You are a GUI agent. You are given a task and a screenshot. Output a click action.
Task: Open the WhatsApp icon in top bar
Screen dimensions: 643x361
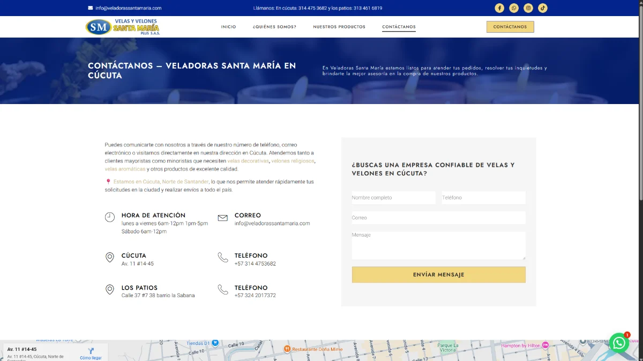pos(514,8)
